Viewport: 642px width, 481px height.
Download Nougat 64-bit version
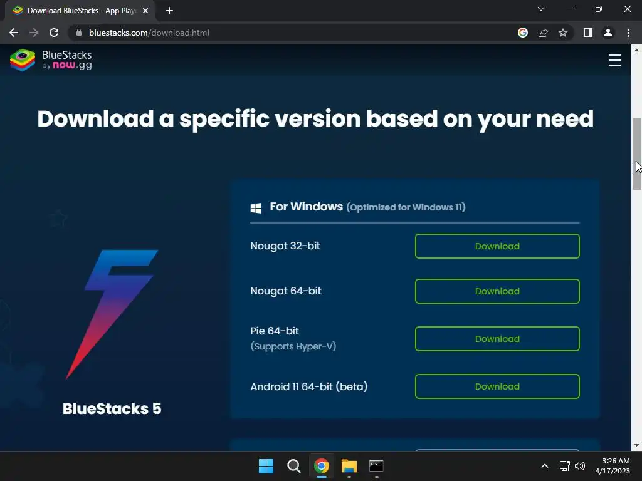[x=497, y=291]
